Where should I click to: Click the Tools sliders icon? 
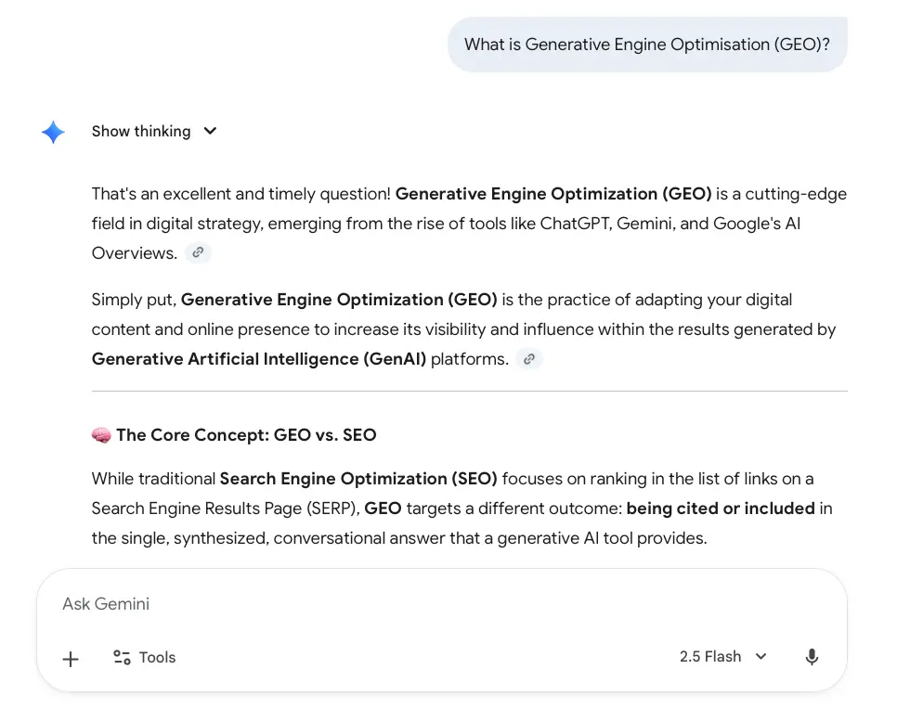pos(121,657)
